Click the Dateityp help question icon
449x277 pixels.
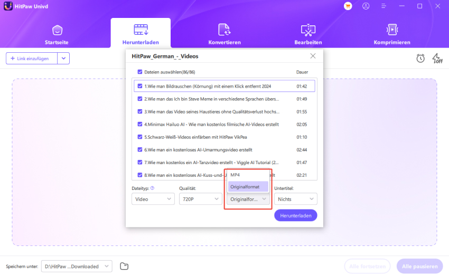click(152, 188)
